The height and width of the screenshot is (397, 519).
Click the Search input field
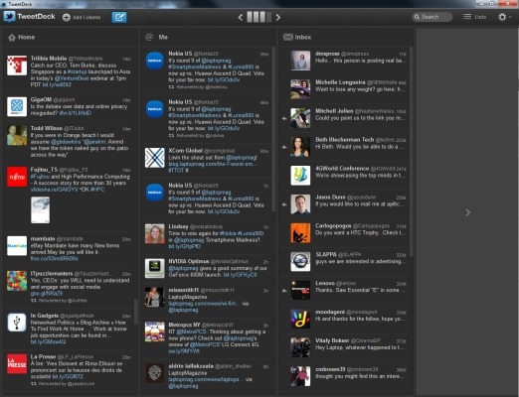[x=432, y=17]
